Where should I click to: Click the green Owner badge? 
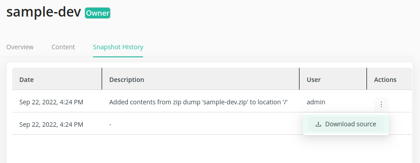click(98, 13)
